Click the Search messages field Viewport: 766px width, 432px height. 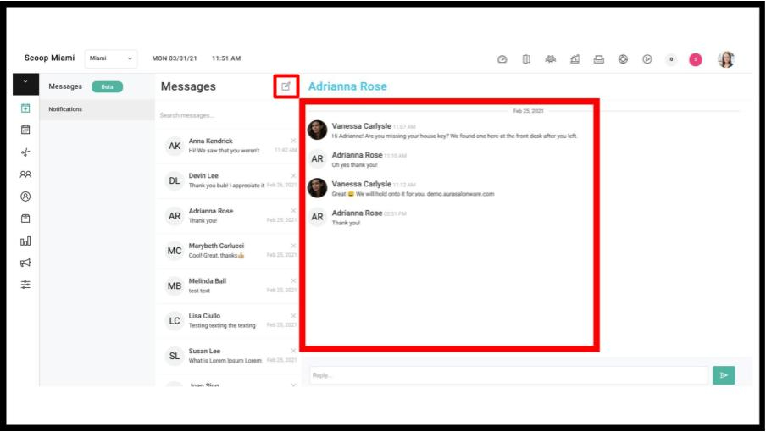pos(227,115)
